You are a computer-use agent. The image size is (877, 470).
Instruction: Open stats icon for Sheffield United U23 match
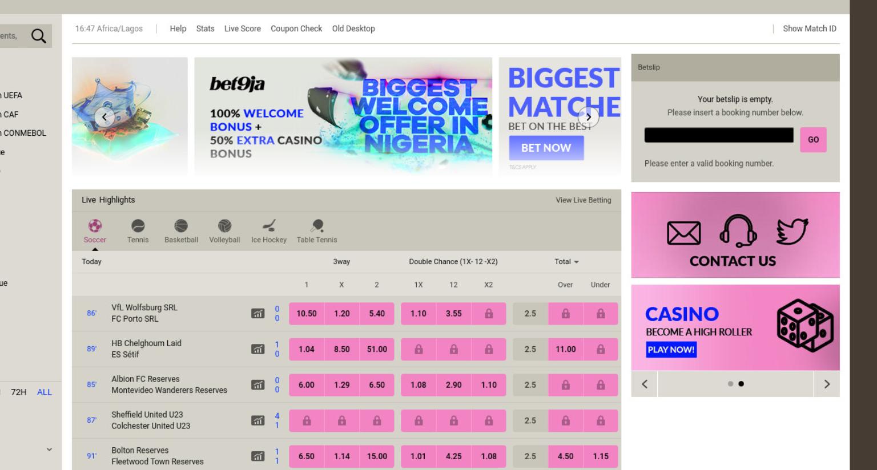tap(258, 420)
